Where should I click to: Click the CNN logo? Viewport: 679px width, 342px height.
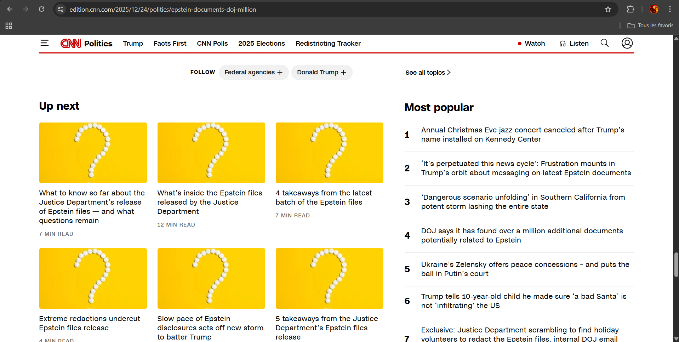[71, 43]
